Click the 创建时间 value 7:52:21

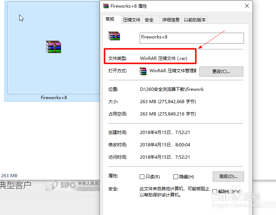(183, 132)
